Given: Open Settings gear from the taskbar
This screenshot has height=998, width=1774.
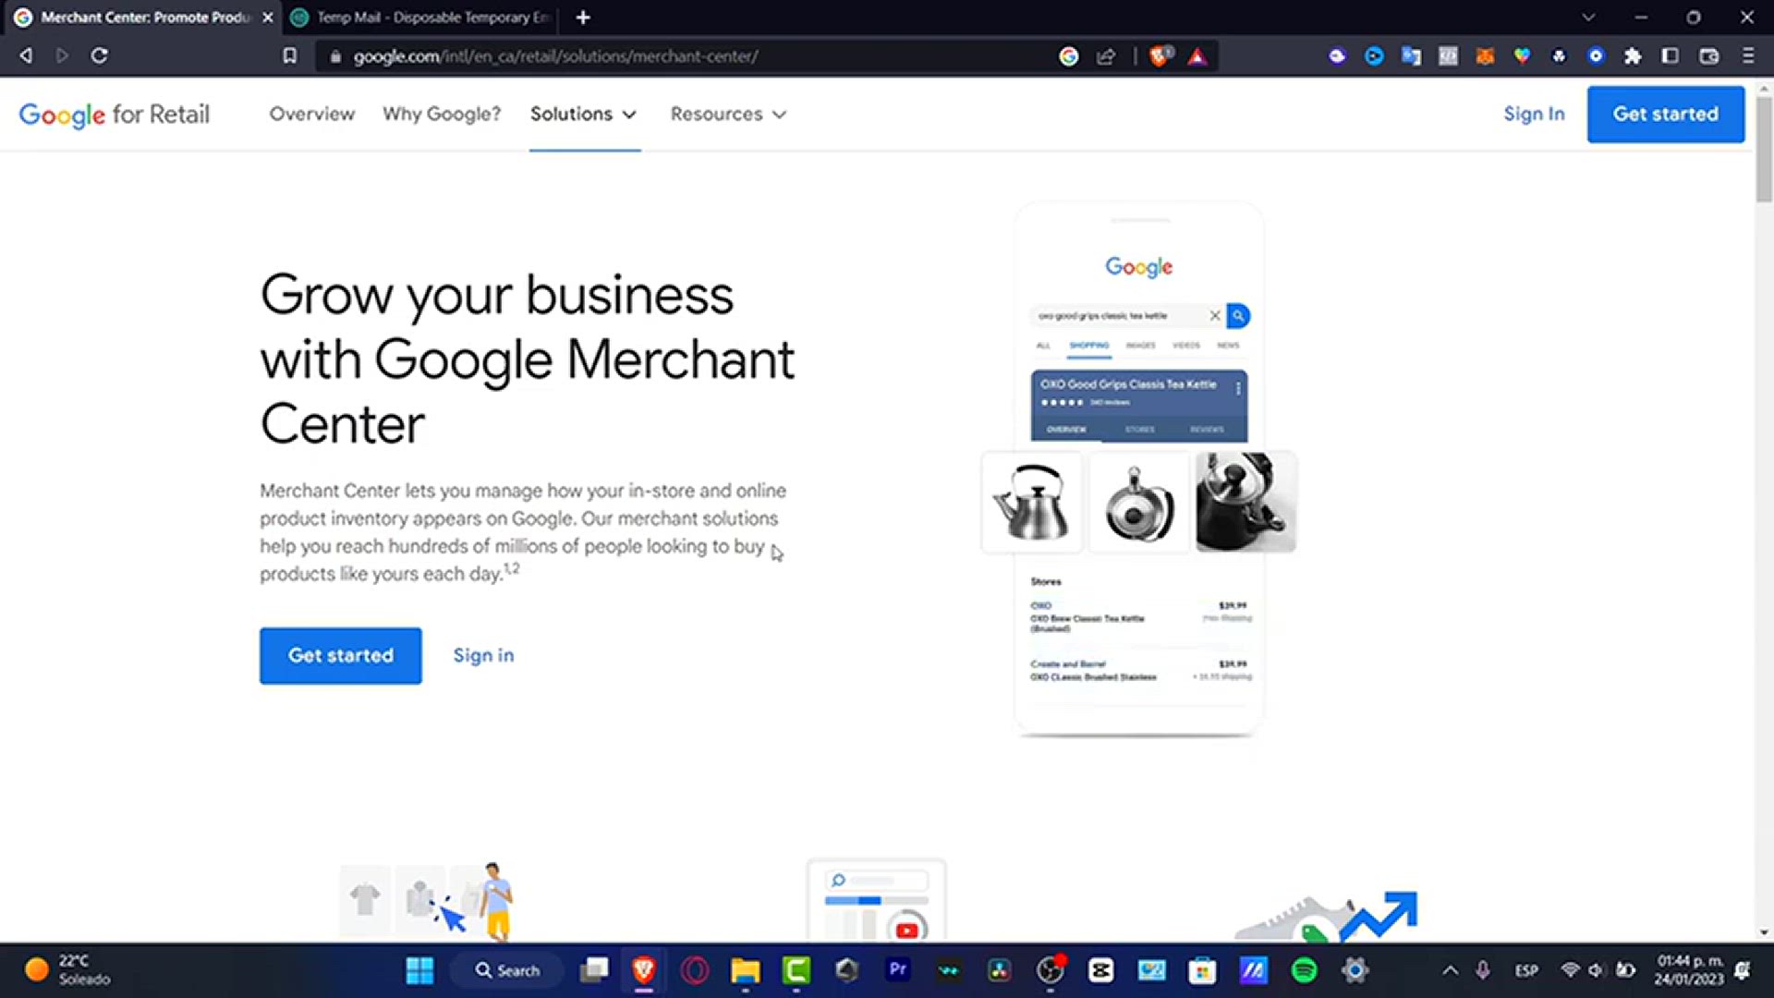Looking at the screenshot, I should [x=1355, y=970].
